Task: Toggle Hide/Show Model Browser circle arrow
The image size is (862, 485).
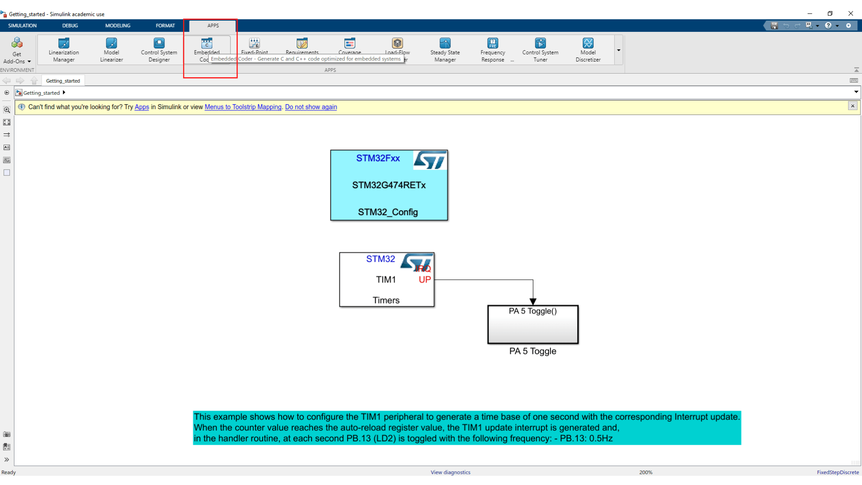Action: tap(7, 93)
